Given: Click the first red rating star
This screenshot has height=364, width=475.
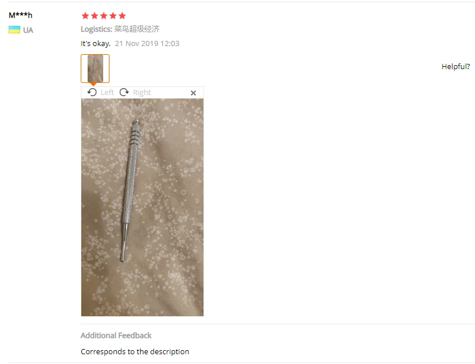Looking at the screenshot, I should (x=85, y=16).
